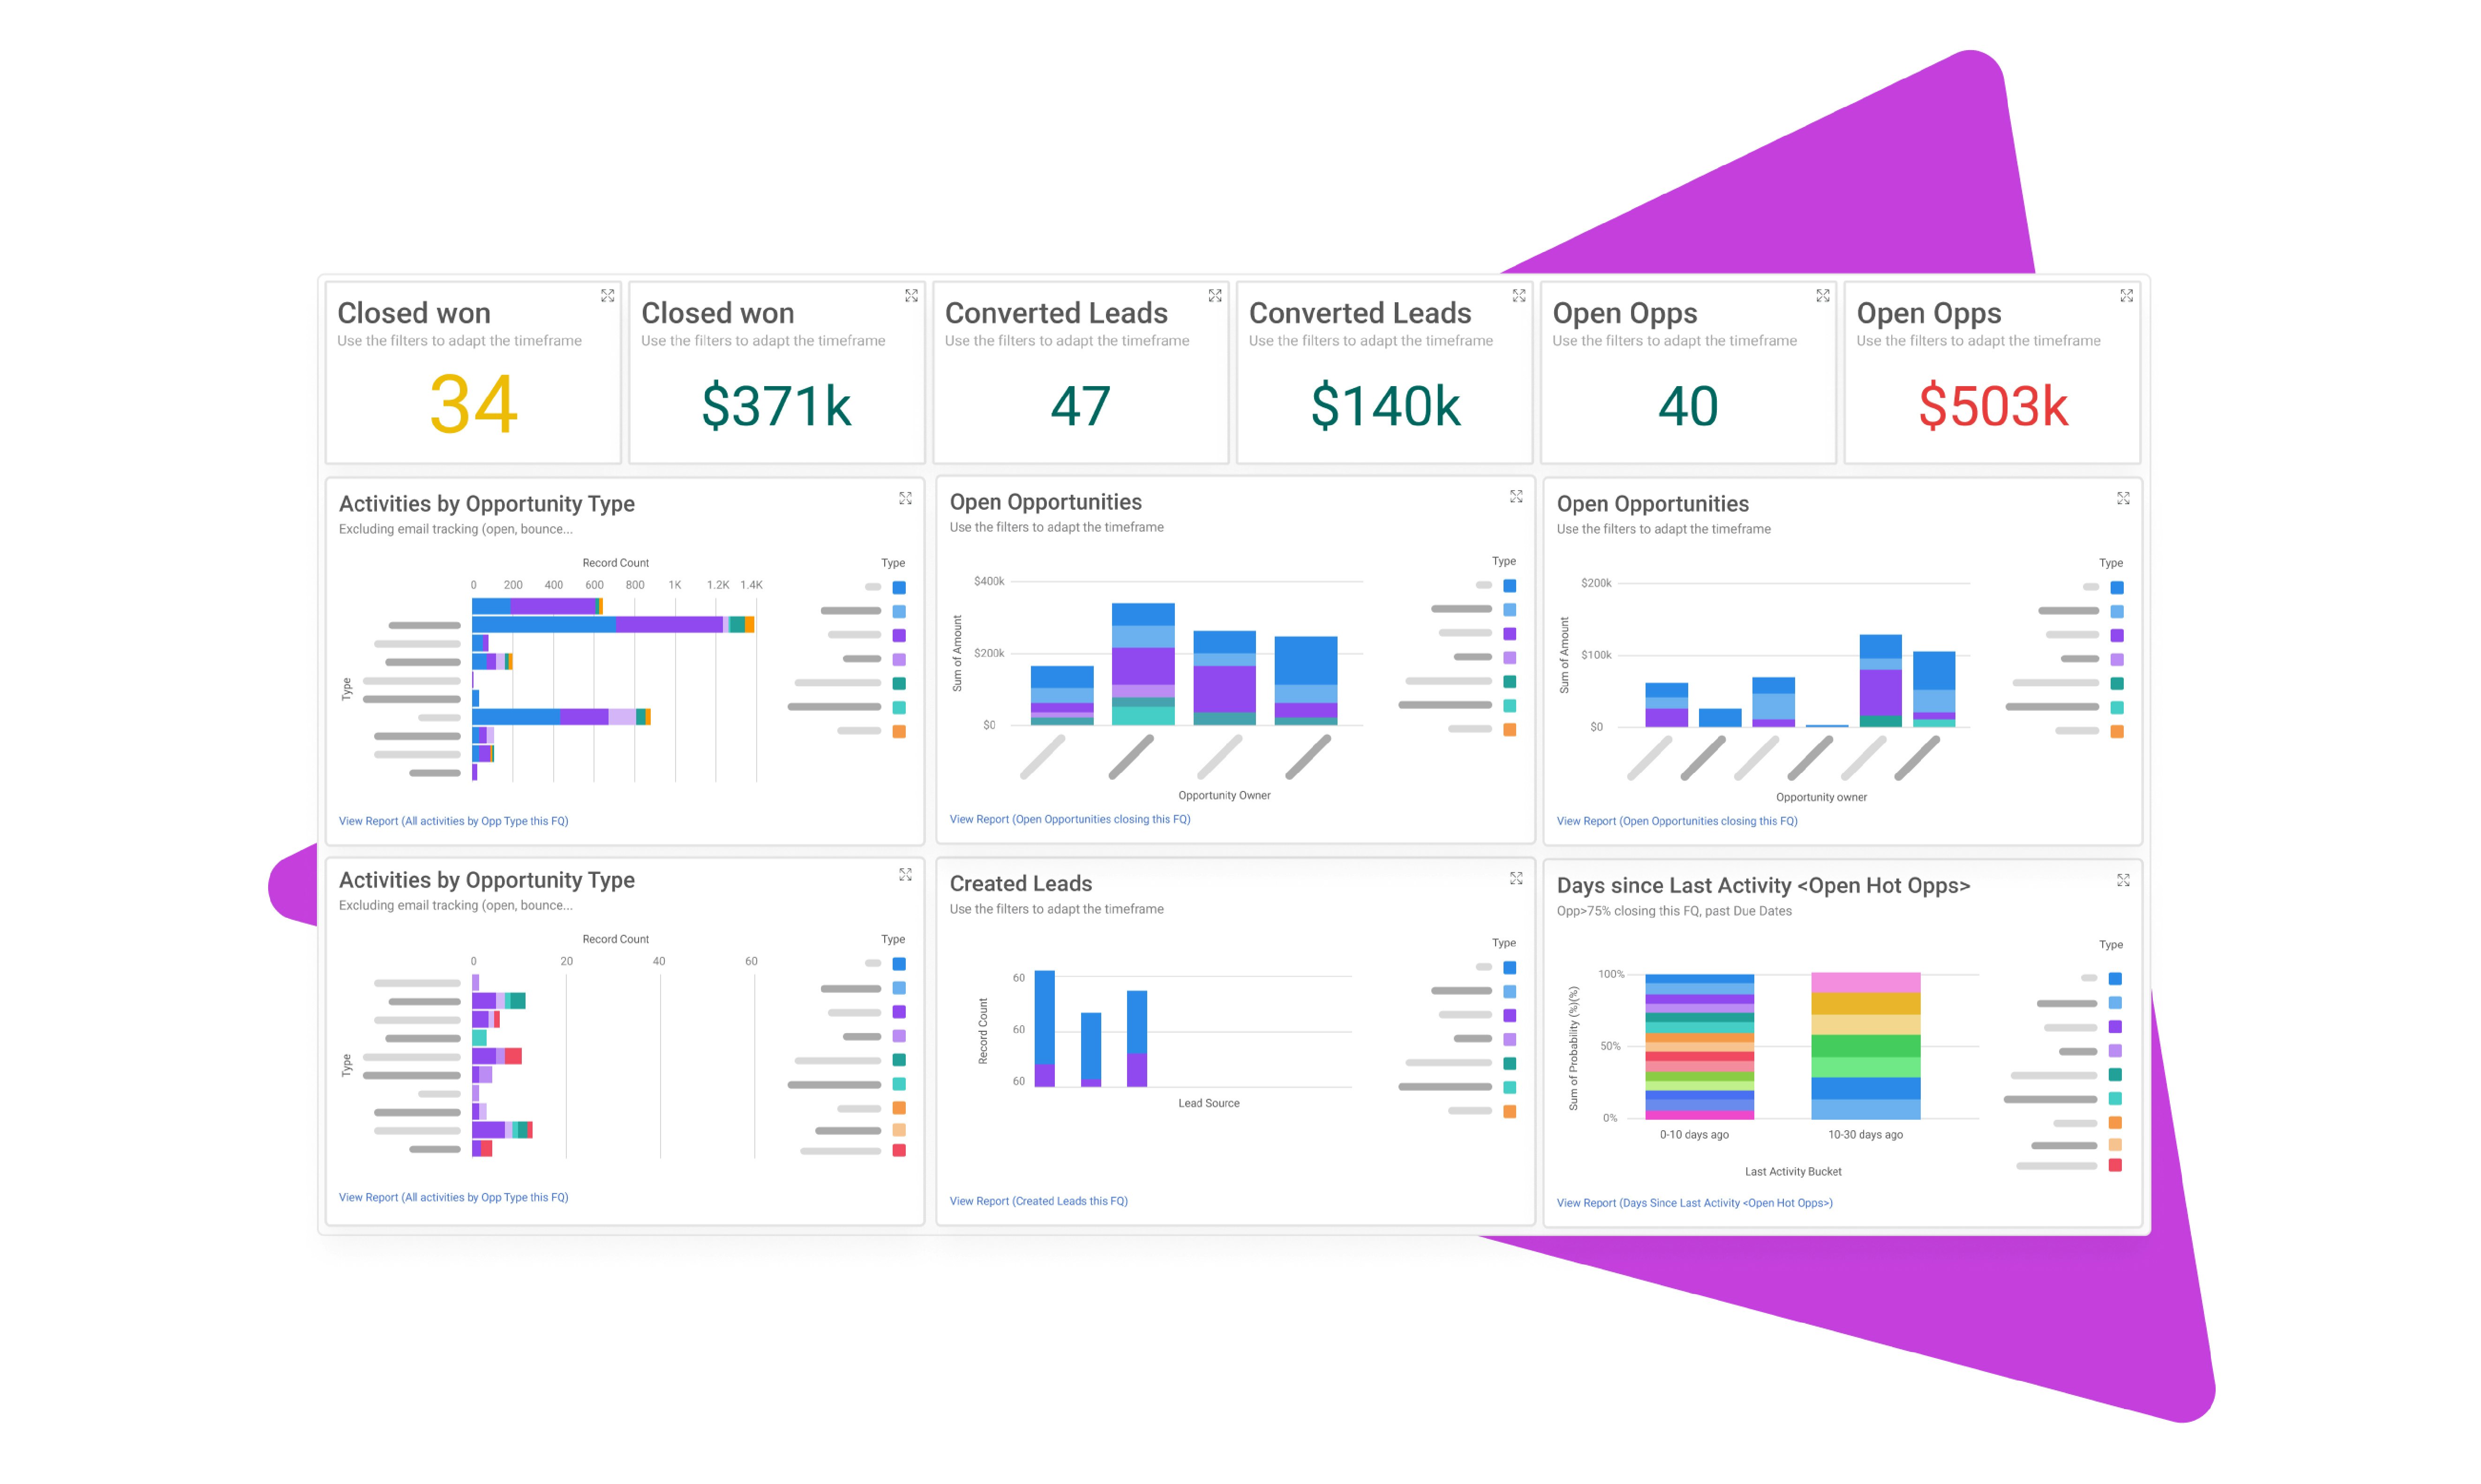Expand Days since Last Activity chart
Screen dimensions: 2481x1484
point(2123,880)
